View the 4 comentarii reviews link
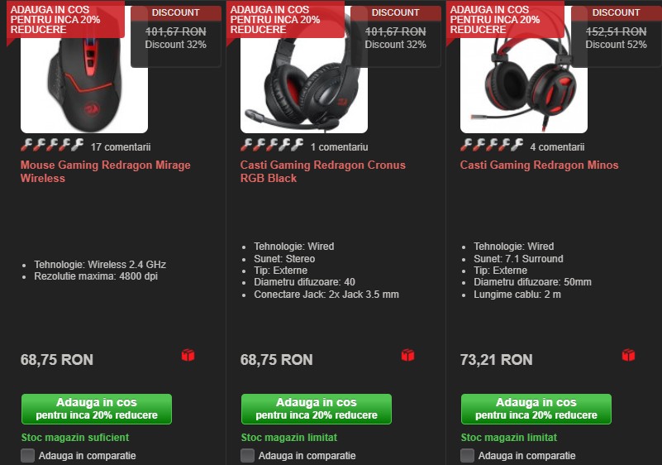The width and height of the screenshot is (662, 465). 557,147
